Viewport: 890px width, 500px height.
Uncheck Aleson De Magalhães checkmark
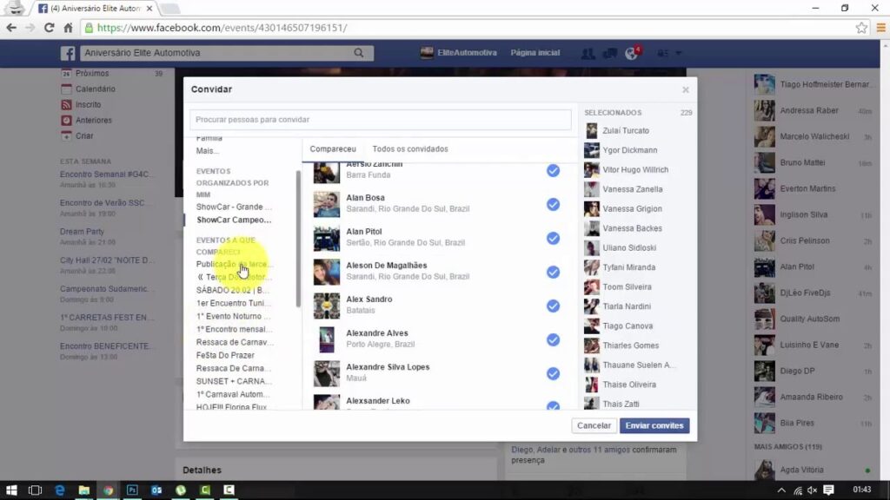click(553, 272)
